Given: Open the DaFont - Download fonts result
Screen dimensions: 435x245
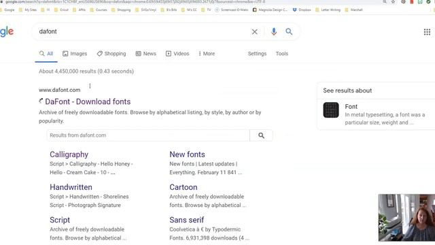Looking at the screenshot, I should coord(88,101).
